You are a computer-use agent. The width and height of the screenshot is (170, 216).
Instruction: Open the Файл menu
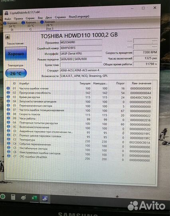[8, 19]
